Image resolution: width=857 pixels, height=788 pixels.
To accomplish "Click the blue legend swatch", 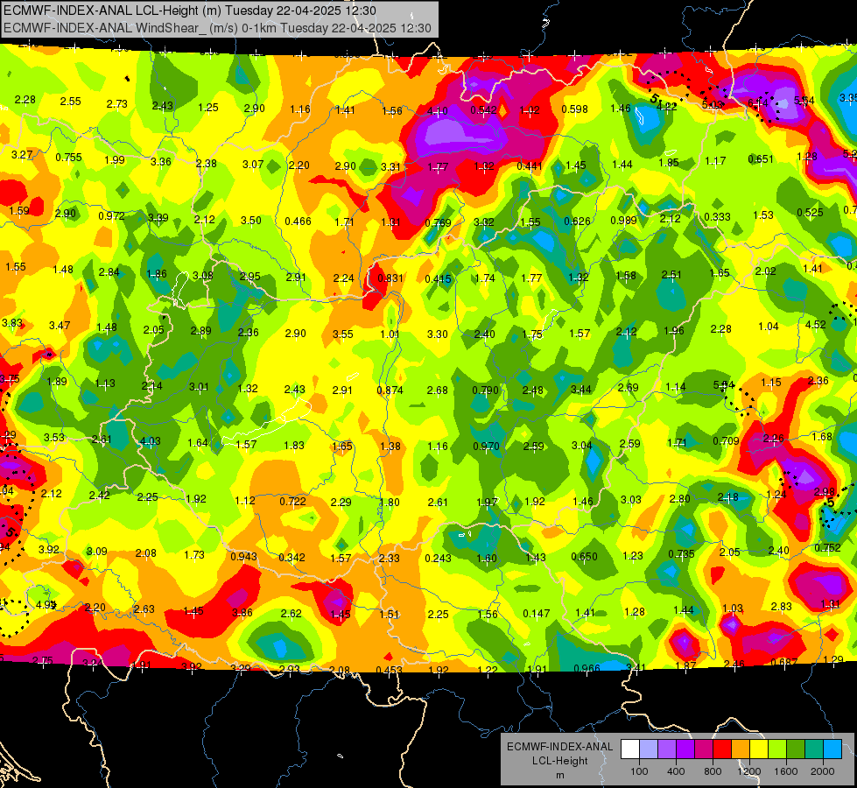I will tap(832, 749).
